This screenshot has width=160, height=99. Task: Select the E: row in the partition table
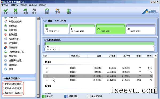tap(98, 72)
